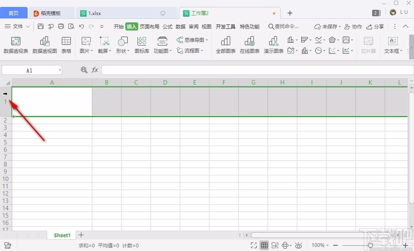The width and height of the screenshot is (414, 251).
Task: Add a new sheet with the plus button
Action: [x=81, y=235]
